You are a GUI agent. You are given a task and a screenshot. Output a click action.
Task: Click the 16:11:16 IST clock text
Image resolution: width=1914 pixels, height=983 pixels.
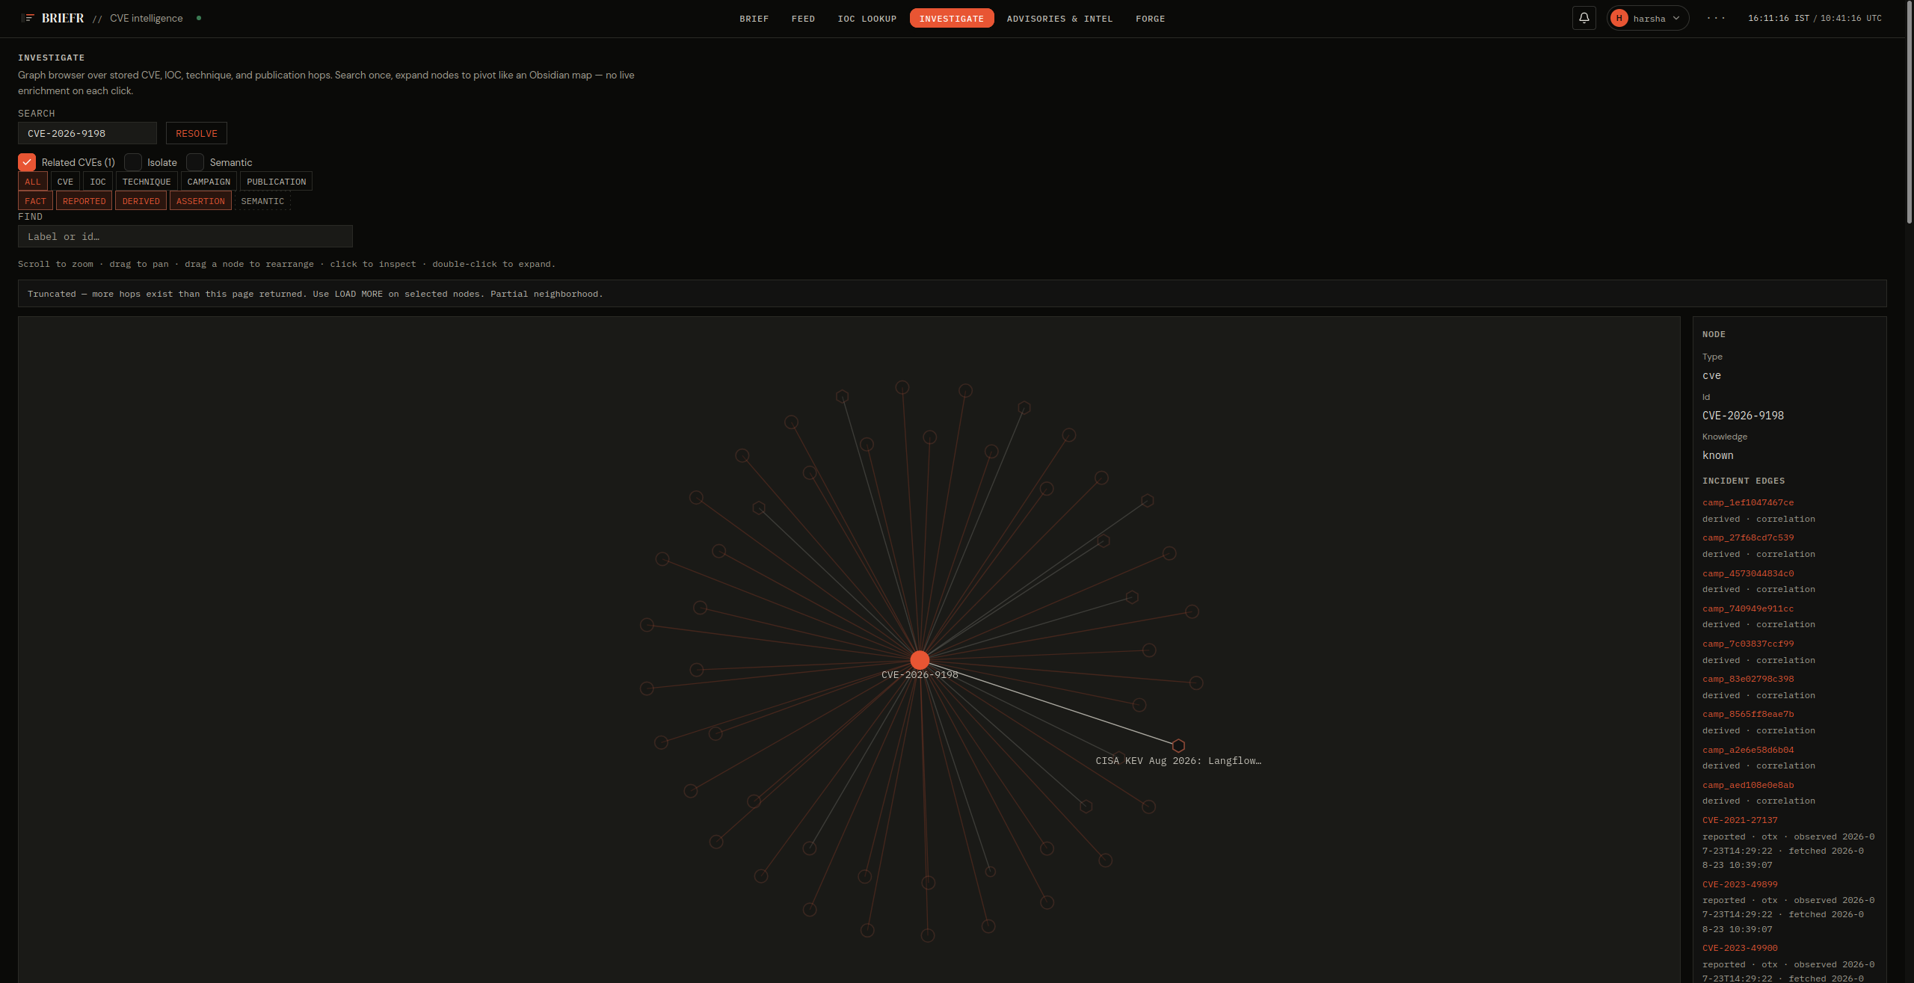(x=1778, y=18)
